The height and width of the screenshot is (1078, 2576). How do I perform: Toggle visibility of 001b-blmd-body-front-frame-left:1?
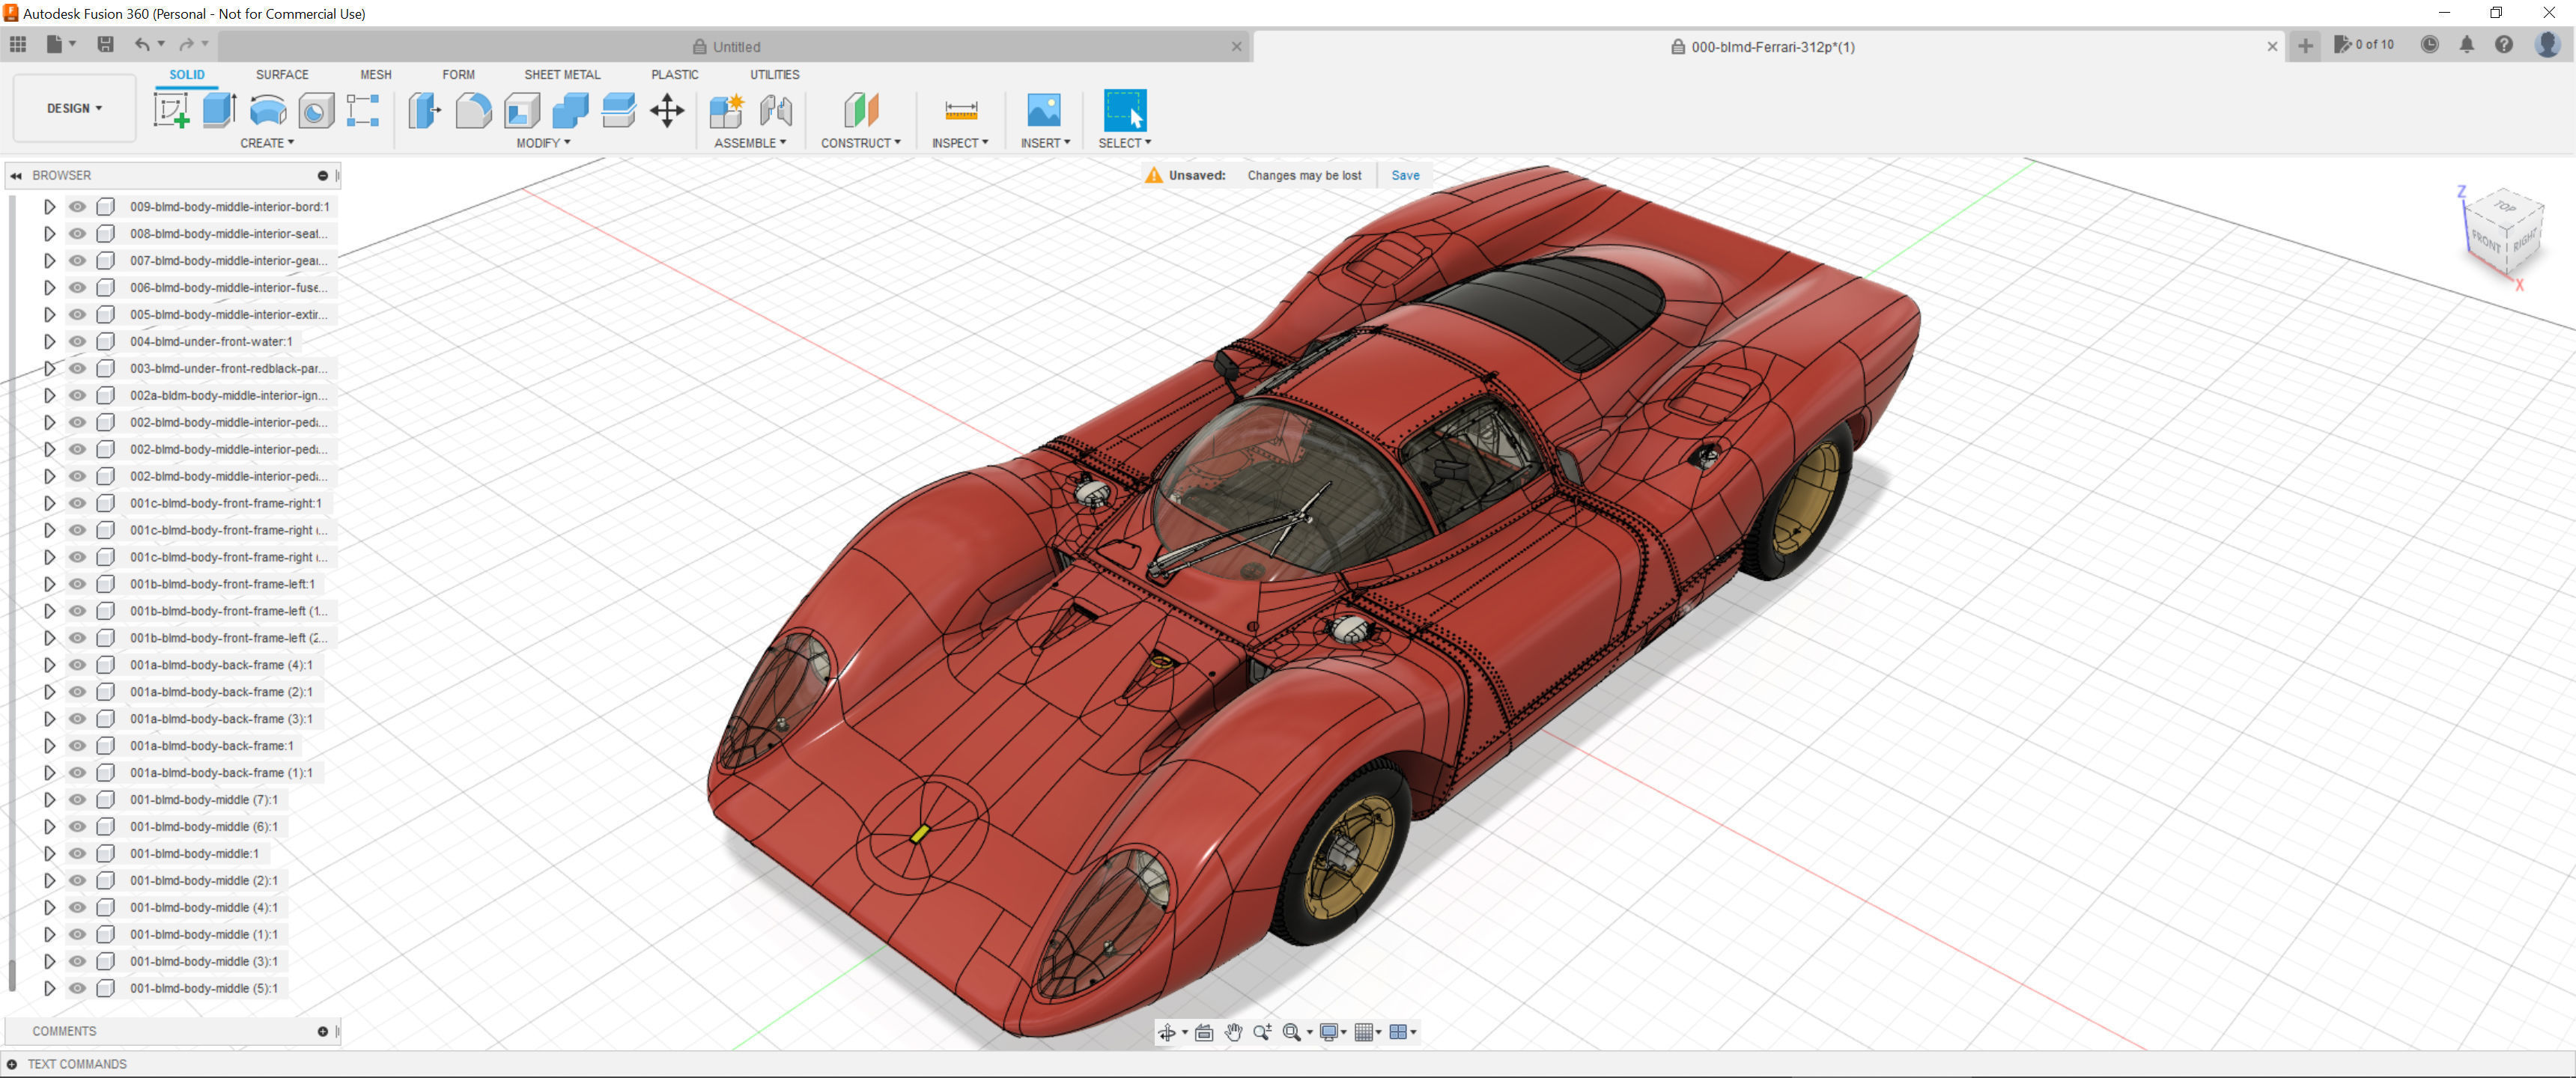point(77,584)
